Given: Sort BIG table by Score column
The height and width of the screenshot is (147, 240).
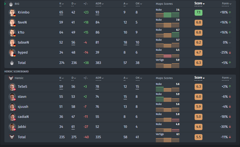Looking at the screenshot, I should (199, 3).
